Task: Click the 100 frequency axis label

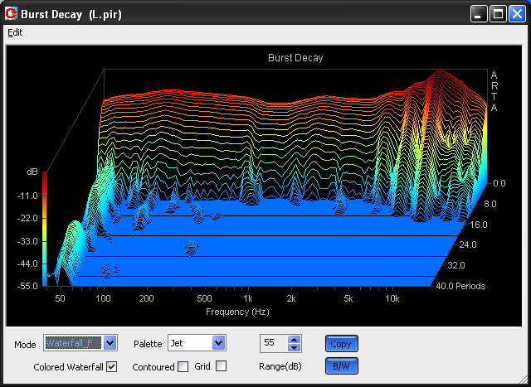Action: [x=103, y=298]
